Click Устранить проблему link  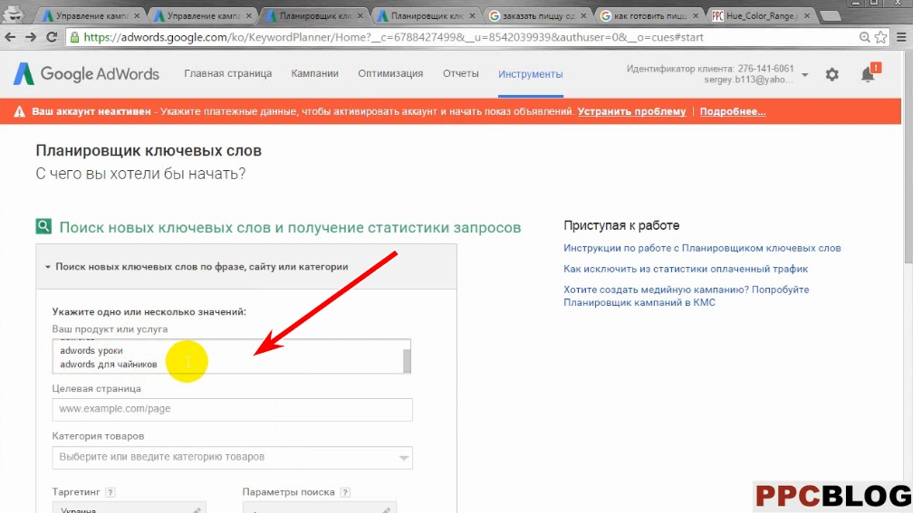point(632,111)
